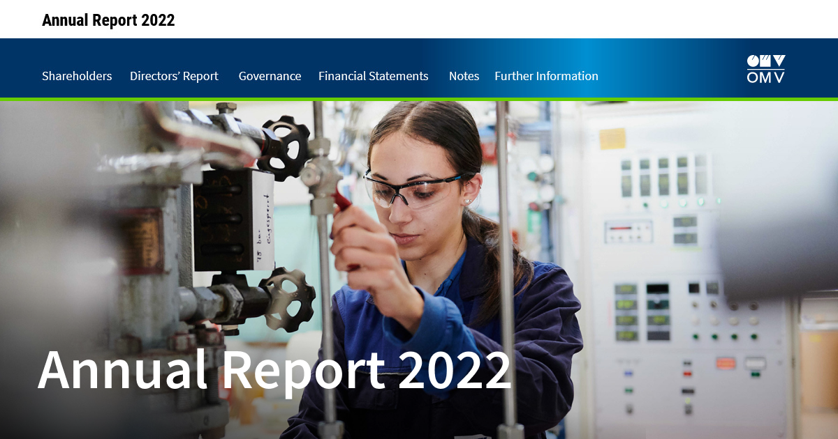Expand the "Further Information" dropdown
The image size is (838, 439).
[546, 76]
